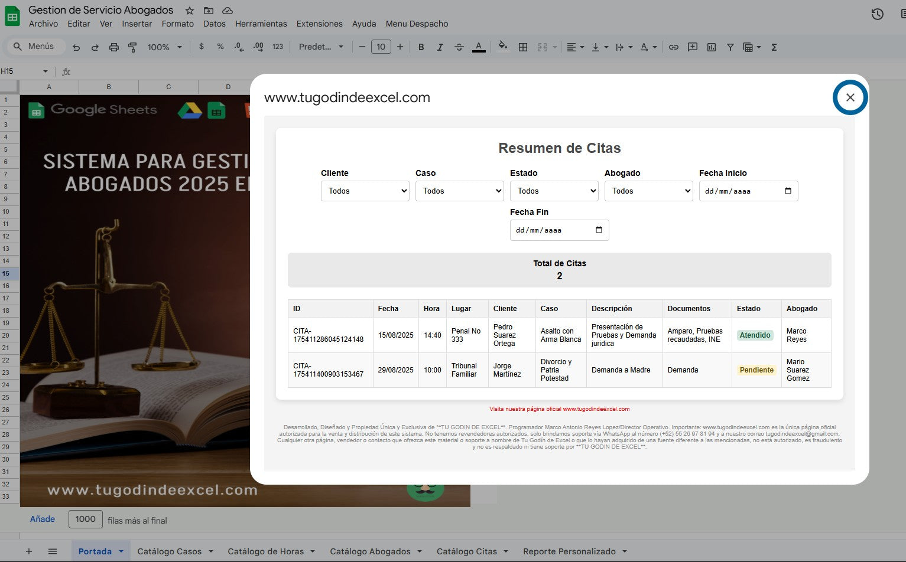The width and height of the screenshot is (906, 562).
Task: Click the name box showing H15
Action: 24,71
